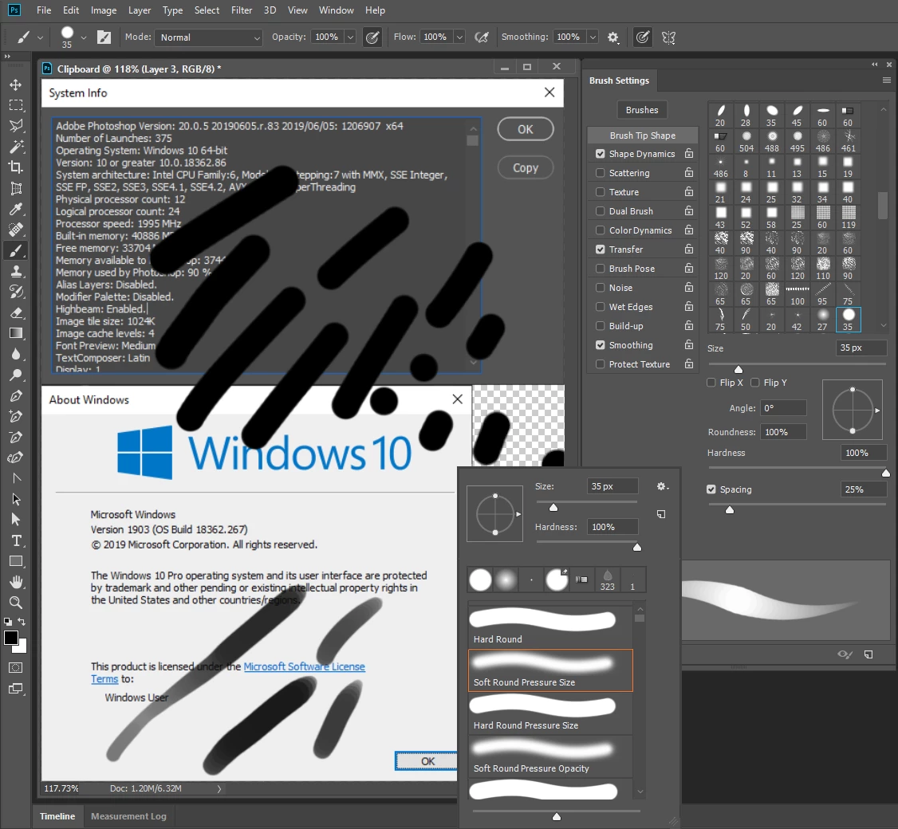Click the Roundness input field
898x829 pixels.
(783, 432)
